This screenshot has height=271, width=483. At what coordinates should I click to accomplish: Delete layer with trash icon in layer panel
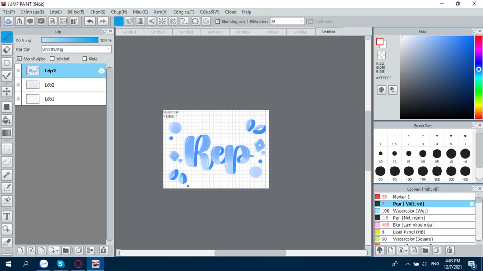click(x=103, y=250)
